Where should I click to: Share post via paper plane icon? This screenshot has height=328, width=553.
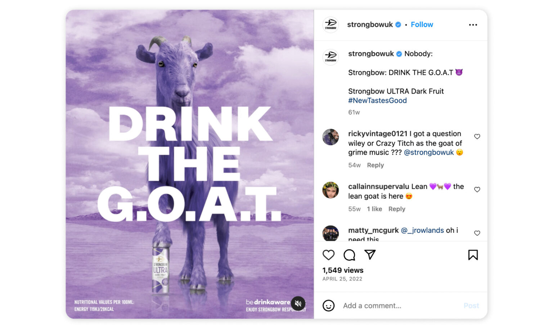pos(370,255)
